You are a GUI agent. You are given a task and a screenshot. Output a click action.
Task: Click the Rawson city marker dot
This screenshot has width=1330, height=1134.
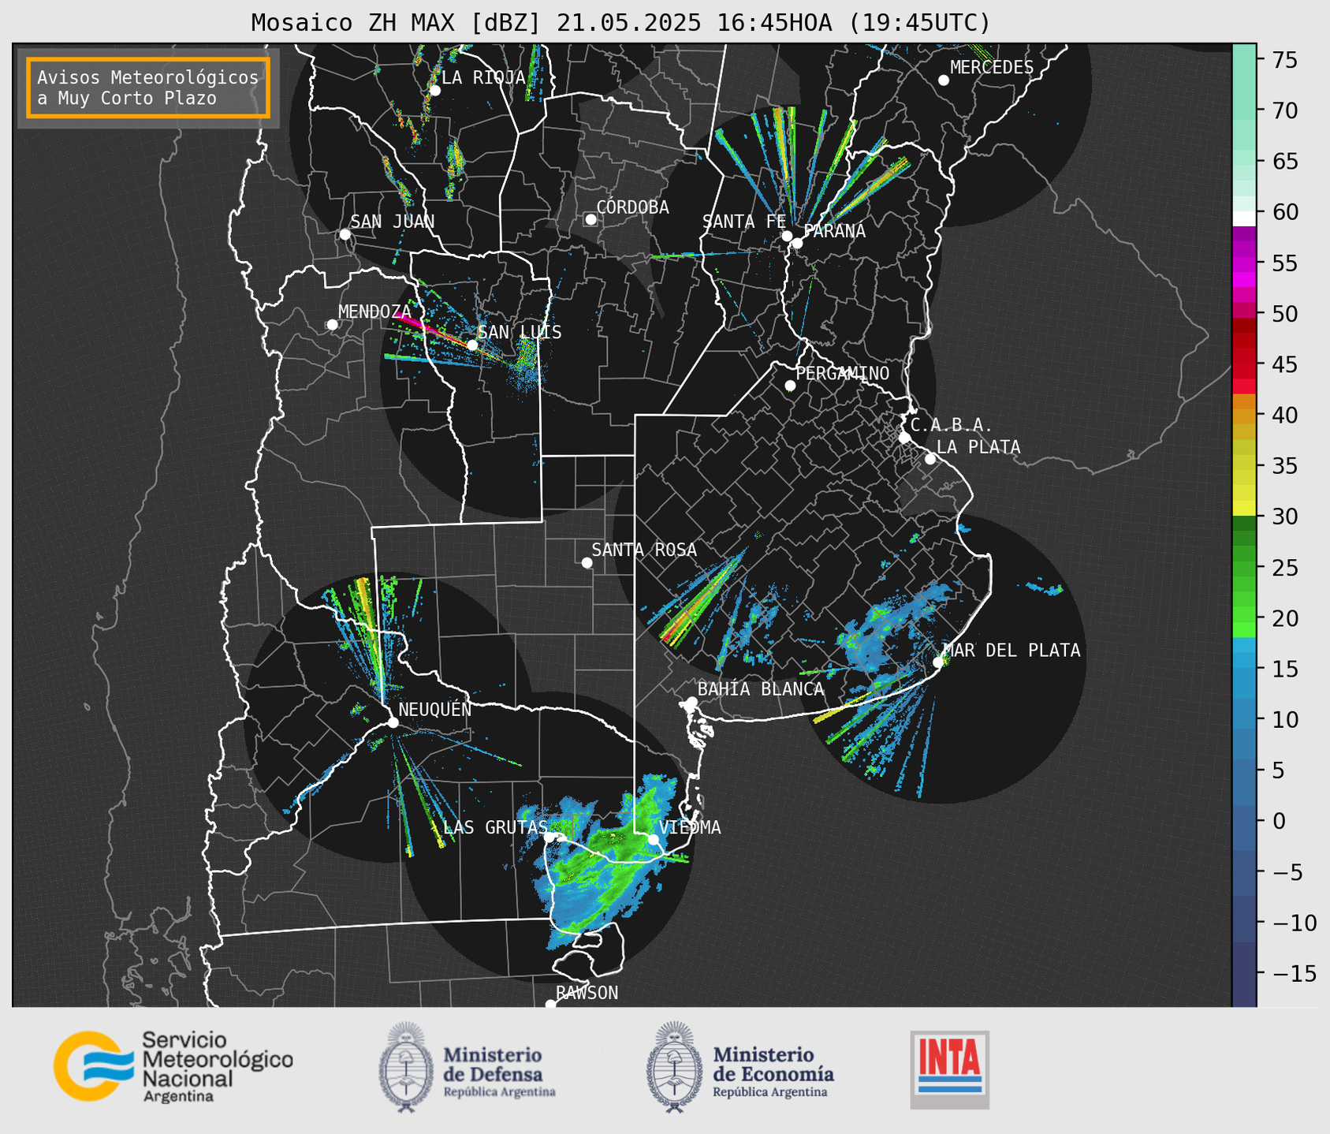pos(550,1005)
